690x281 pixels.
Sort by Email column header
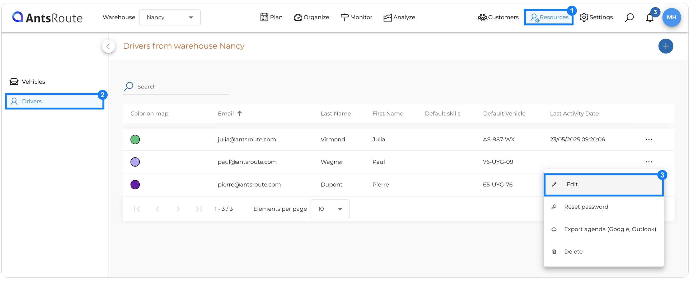226,114
